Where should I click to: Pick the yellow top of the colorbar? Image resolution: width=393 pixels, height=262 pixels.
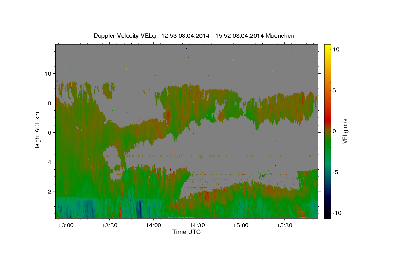point(327,47)
